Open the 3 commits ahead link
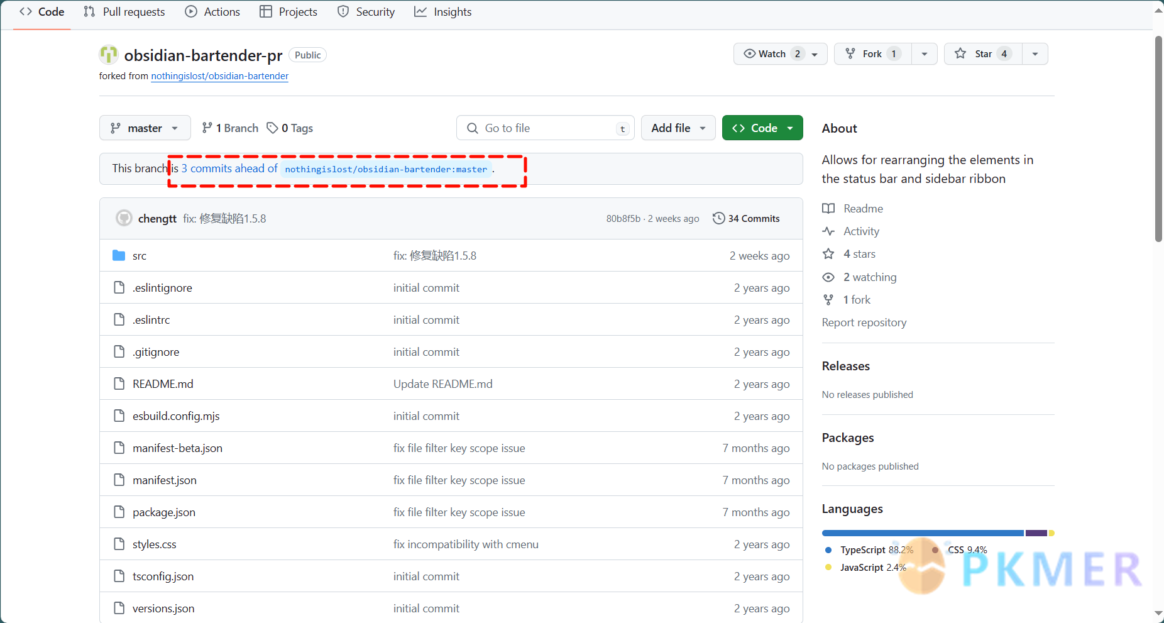 [x=229, y=168]
